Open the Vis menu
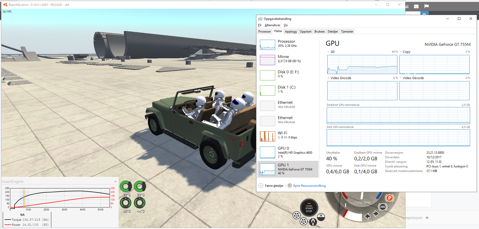This screenshot has width=479, height=229. point(286,25)
